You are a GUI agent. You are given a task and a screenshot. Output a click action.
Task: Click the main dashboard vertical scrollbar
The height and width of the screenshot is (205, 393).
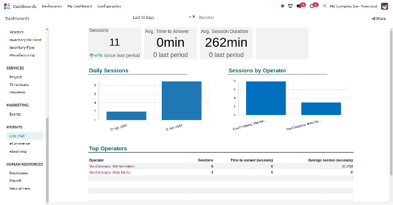(391, 102)
